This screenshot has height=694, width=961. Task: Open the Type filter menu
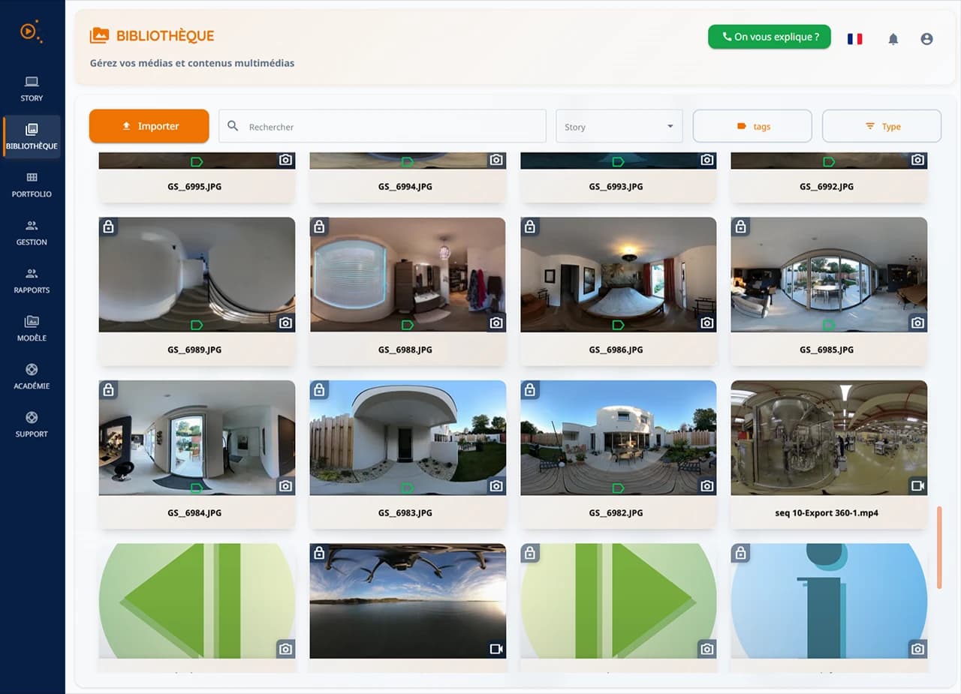[x=881, y=126]
